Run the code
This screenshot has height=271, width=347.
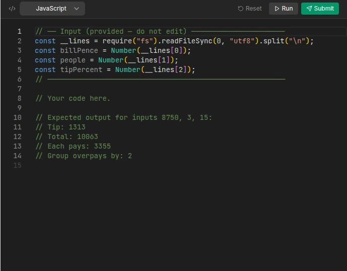pos(284,9)
